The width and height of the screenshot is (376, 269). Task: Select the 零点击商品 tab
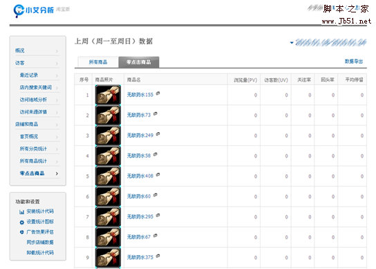(x=139, y=62)
